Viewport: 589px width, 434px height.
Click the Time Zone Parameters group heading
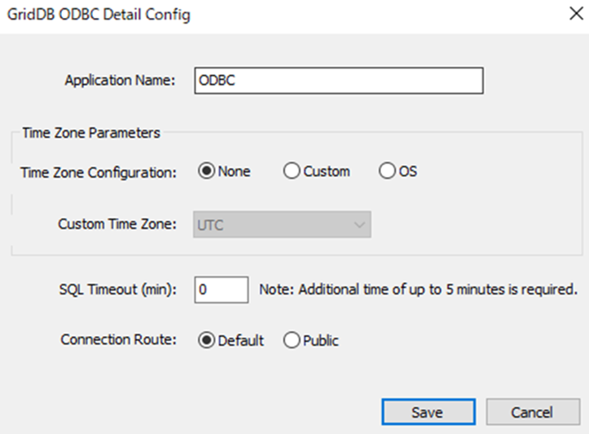click(x=91, y=132)
